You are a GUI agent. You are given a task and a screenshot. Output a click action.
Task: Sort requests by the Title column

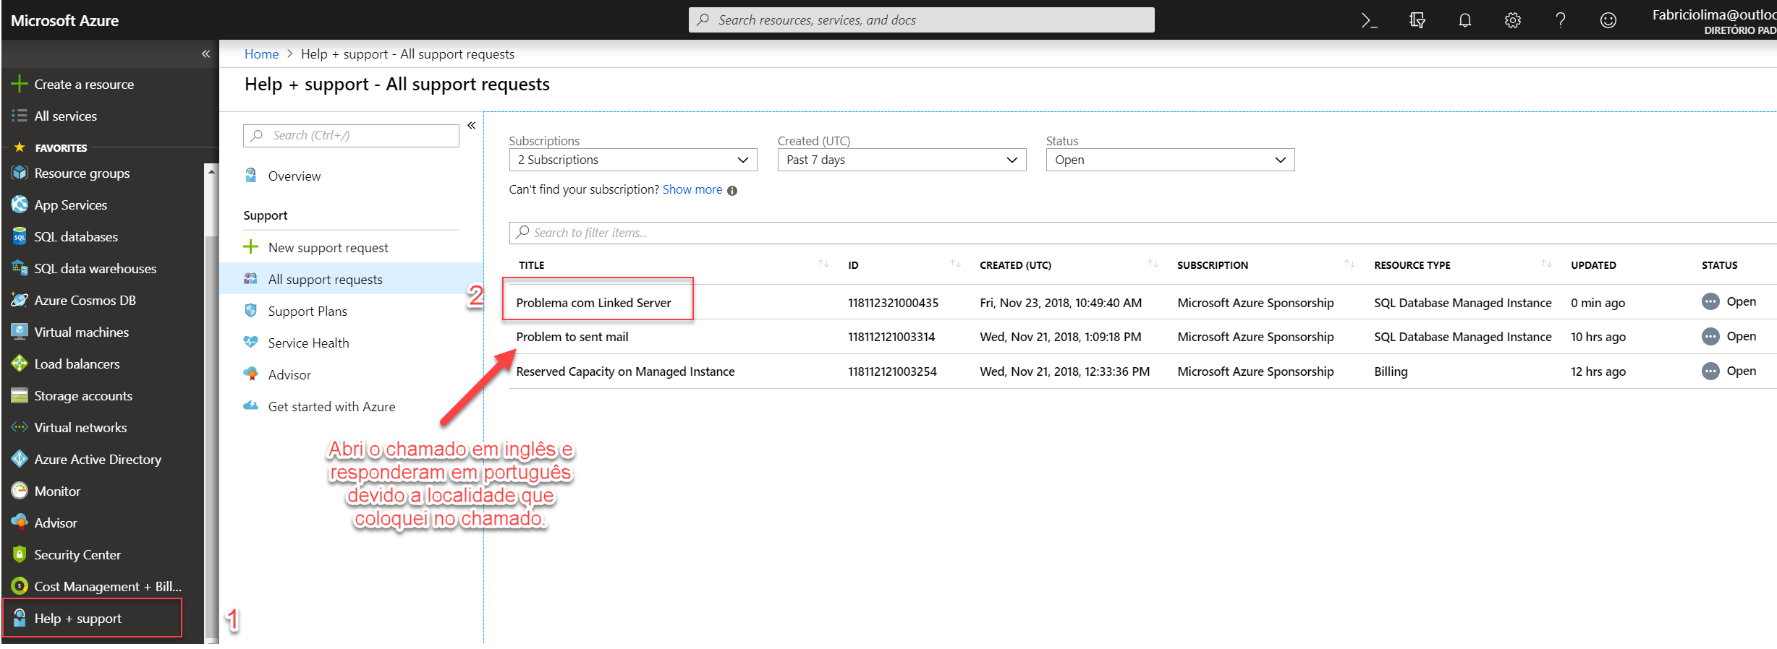(823, 265)
